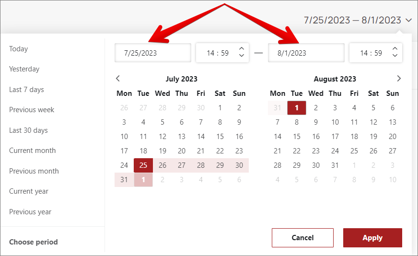Collapse the 7/25/2023 — 8/1/2023 date range dropdown

pos(408,20)
